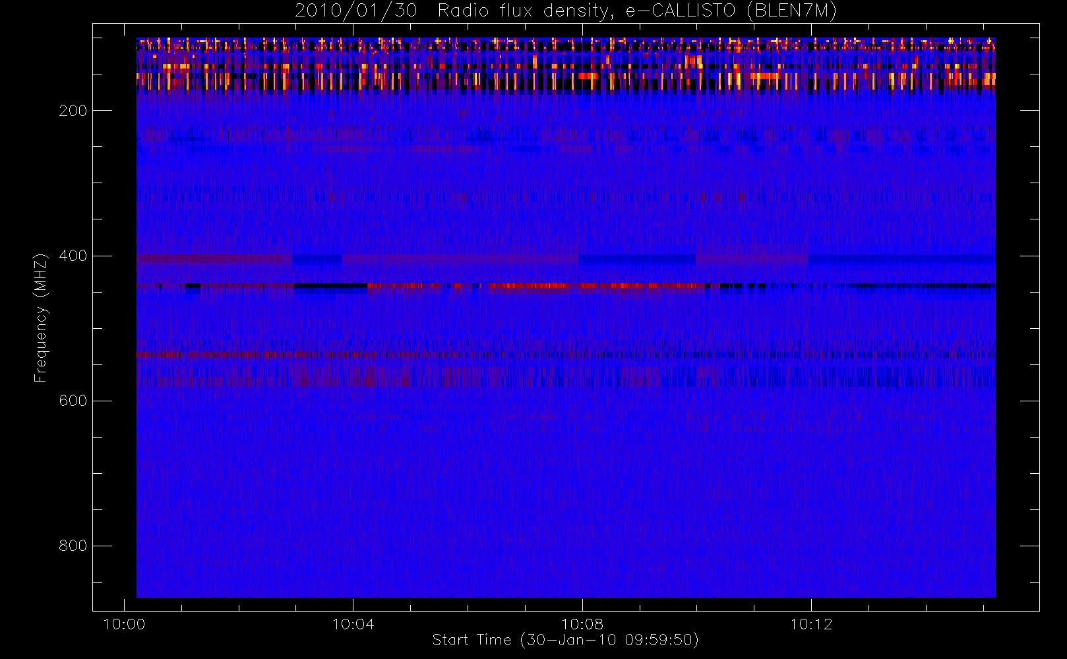Click the 400 frequency tick label
This screenshot has height=659, width=1067.
pos(73,256)
